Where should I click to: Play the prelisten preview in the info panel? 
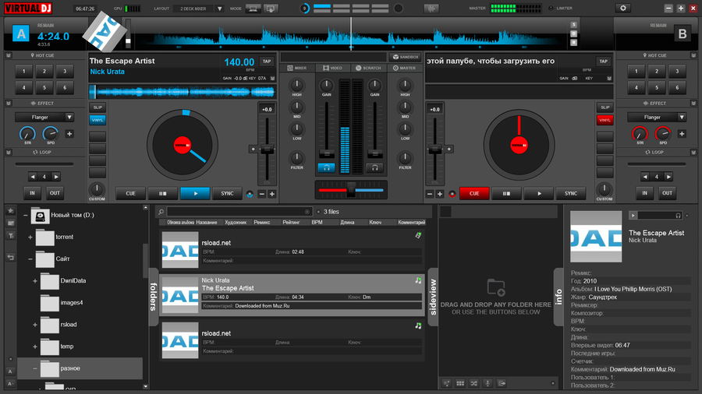tap(633, 216)
